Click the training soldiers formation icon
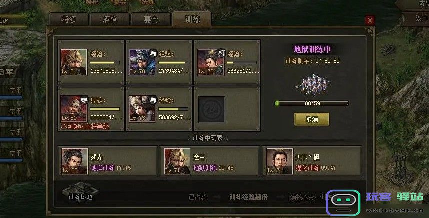This screenshot has width=429, height=218. (x=312, y=85)
